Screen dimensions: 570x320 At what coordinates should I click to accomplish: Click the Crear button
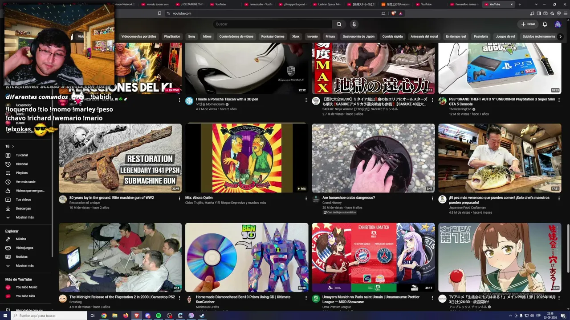click(x=528, y=24)
